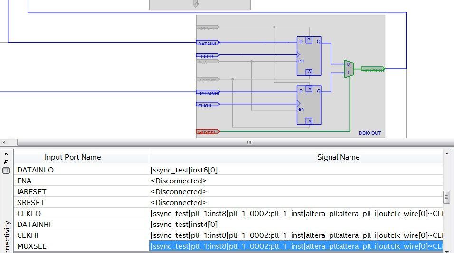Screen dimensions: 454x253
Task: Select the !ARESET row in the port table
Action: [x=228, y=192]
